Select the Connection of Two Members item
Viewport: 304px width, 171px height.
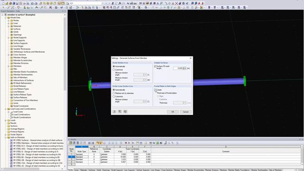[x=26, y=100]
